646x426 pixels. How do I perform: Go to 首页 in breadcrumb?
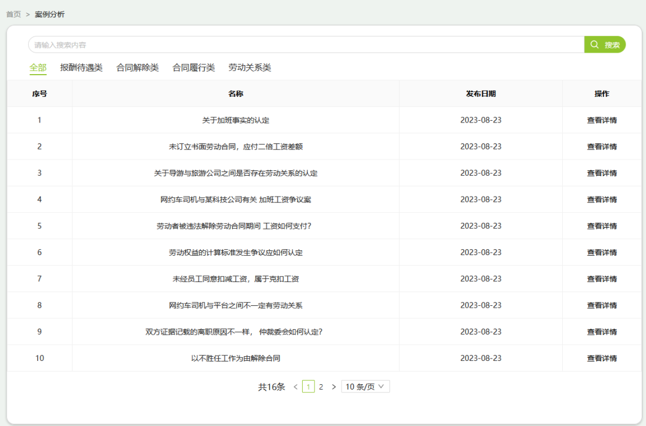click(x=14, y=14)
